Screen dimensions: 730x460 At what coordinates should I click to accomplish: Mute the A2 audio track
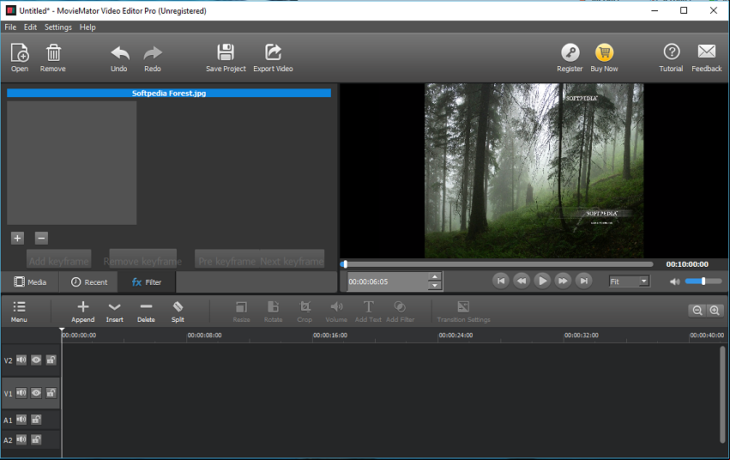pyautogui.click(x=21, y=439)
